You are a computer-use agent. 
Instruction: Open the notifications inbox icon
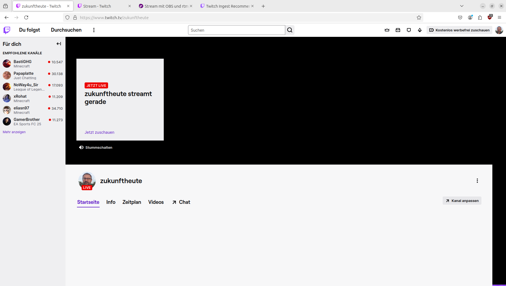[x=398, y=30]
